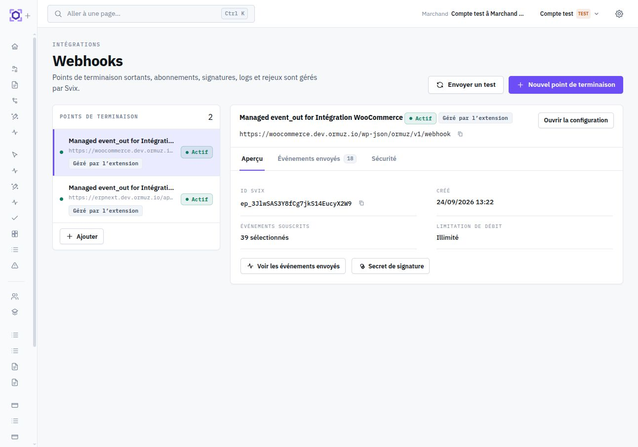Copy the Svix endpoint ID
The width and height of the screenshot is (638, 447).
(361, 203)
